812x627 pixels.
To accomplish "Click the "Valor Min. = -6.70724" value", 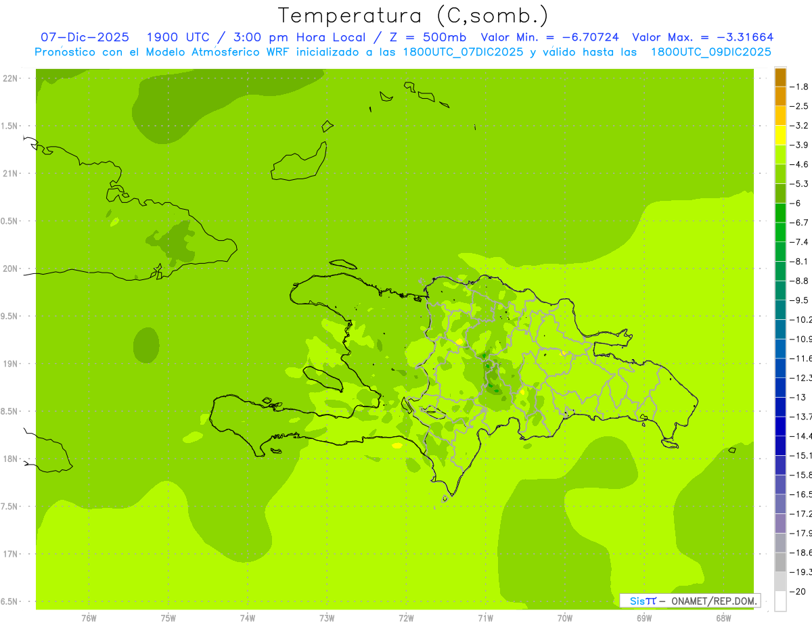I will click(x=551, y=38).
